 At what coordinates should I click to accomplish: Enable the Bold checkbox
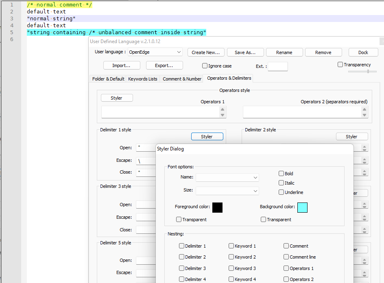[x=281, y=174]
